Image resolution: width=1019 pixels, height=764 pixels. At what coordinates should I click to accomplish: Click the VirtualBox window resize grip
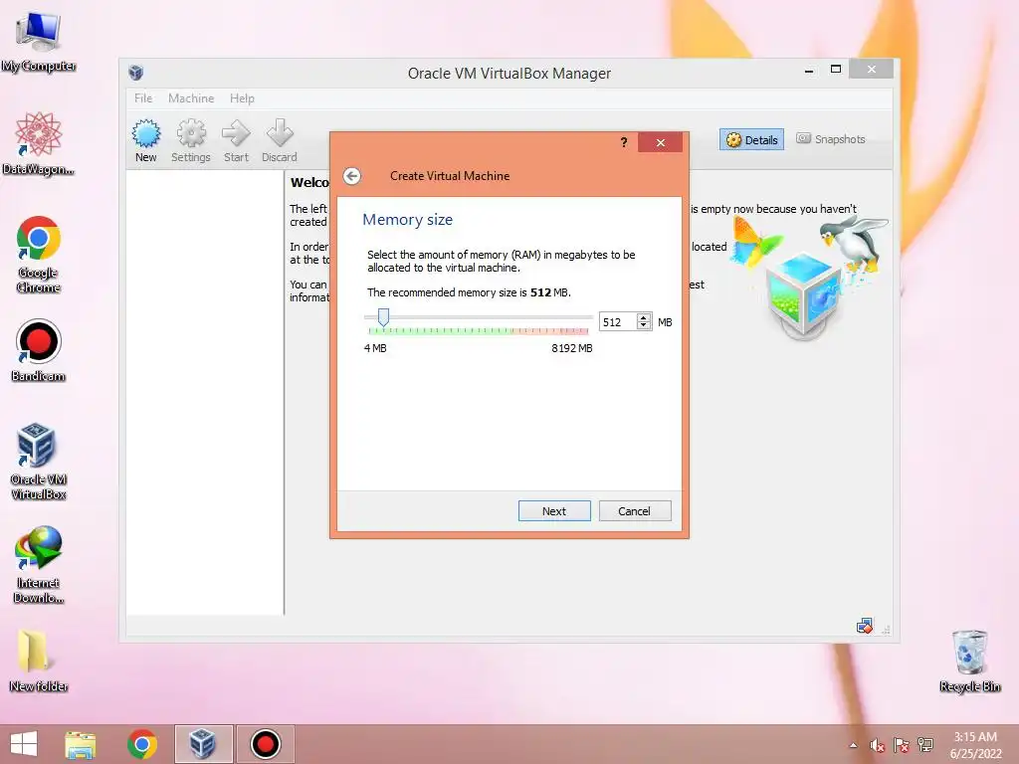coord(887,630)
